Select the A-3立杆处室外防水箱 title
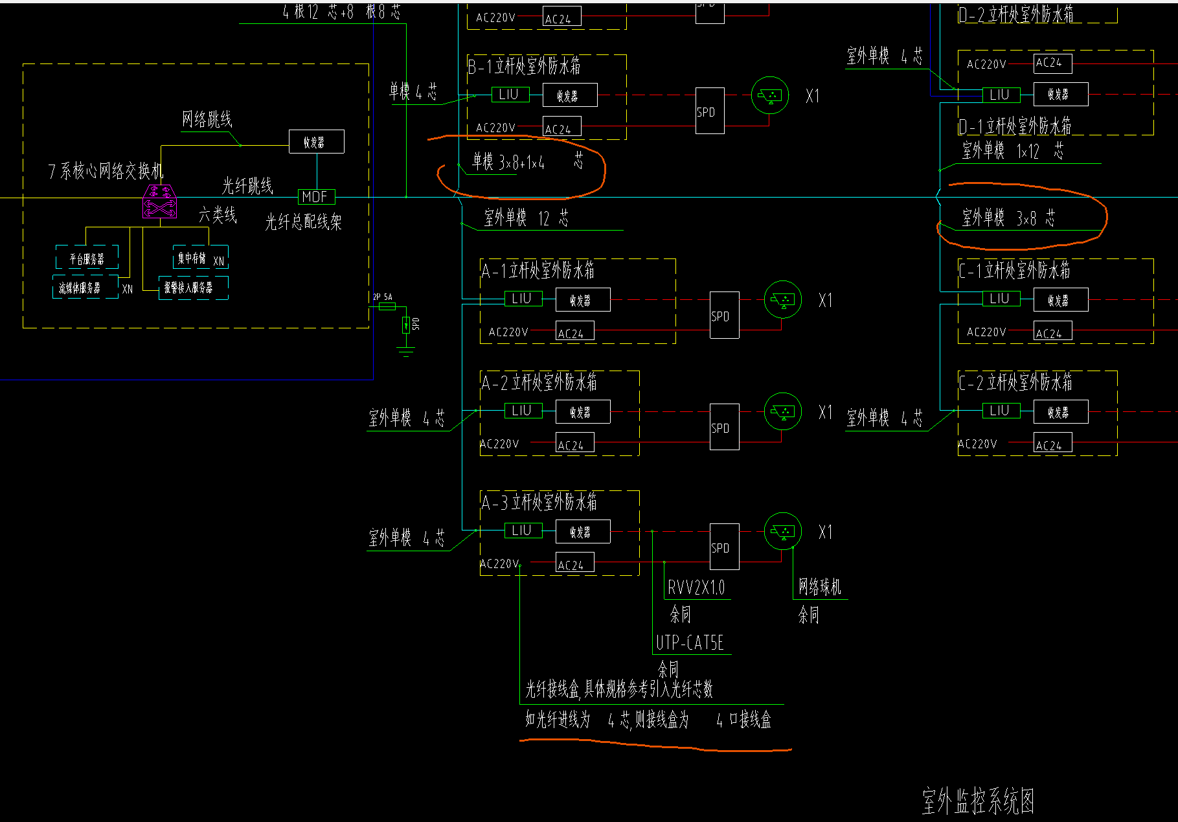Viewport: 1178px width, 822px height. coord(539,502)
